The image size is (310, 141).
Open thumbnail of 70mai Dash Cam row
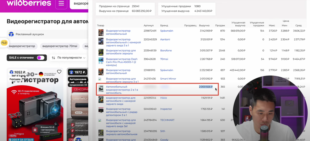point(101,61)
